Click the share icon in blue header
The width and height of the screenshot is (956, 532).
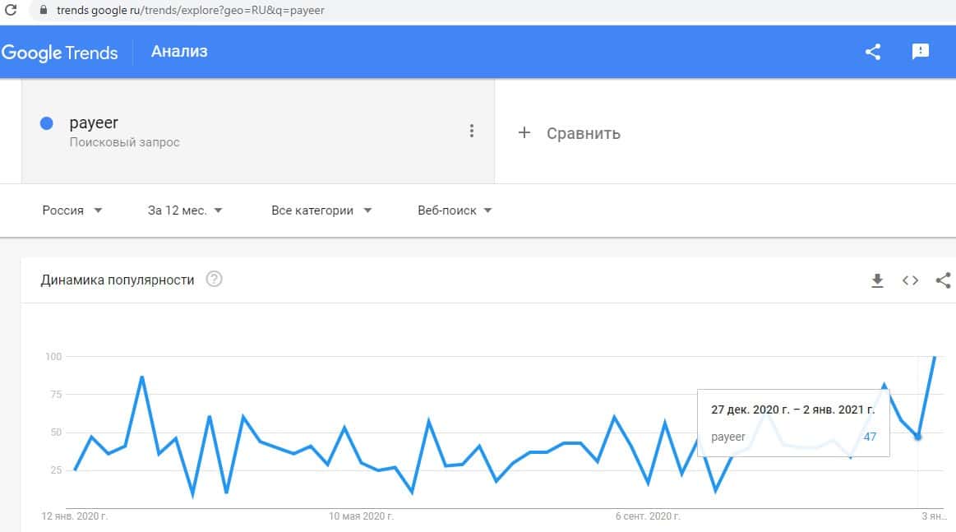click(x=873, y=52)
